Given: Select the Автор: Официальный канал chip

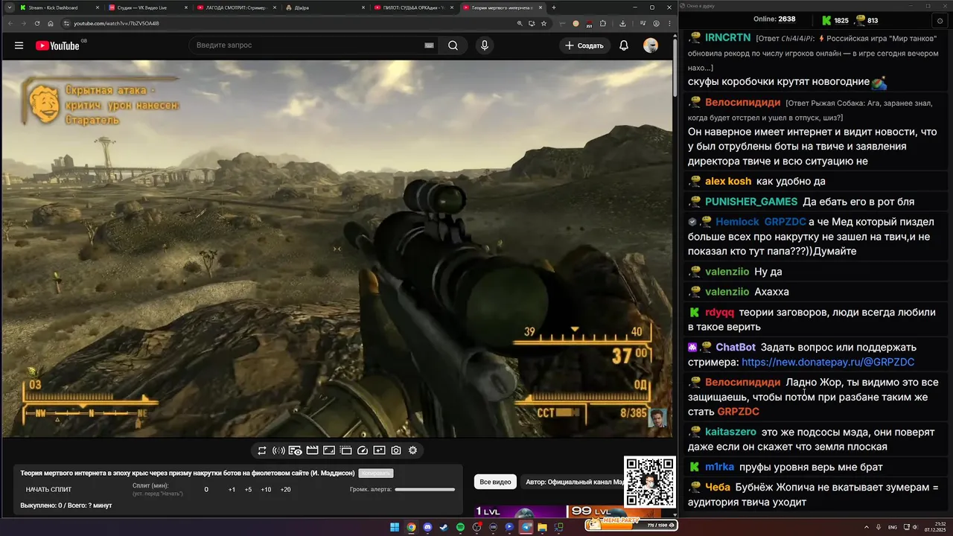Looking at the screenshot, I should 573,482.
